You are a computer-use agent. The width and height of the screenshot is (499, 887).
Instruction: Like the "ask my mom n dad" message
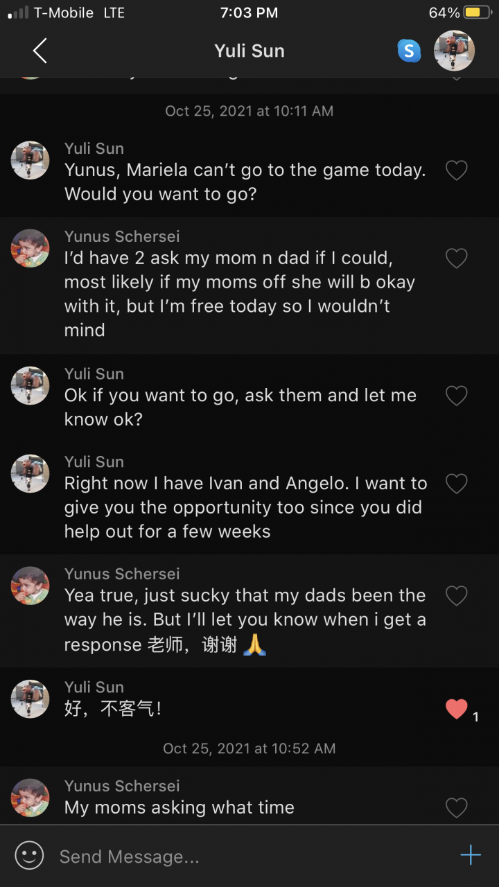(456, 258)
